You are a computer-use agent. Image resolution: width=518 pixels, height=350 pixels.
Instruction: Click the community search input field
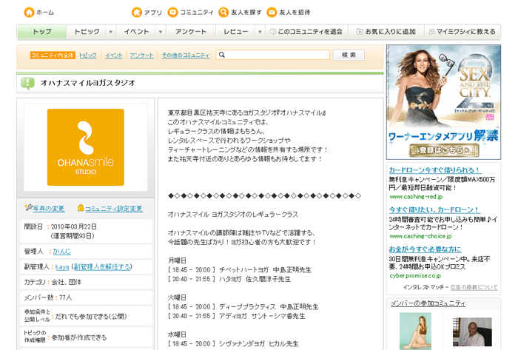pos(273,55)
